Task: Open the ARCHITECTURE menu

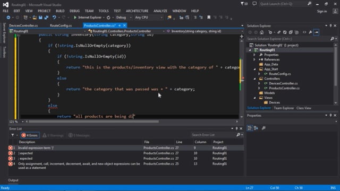Action: tap(137, 11)
